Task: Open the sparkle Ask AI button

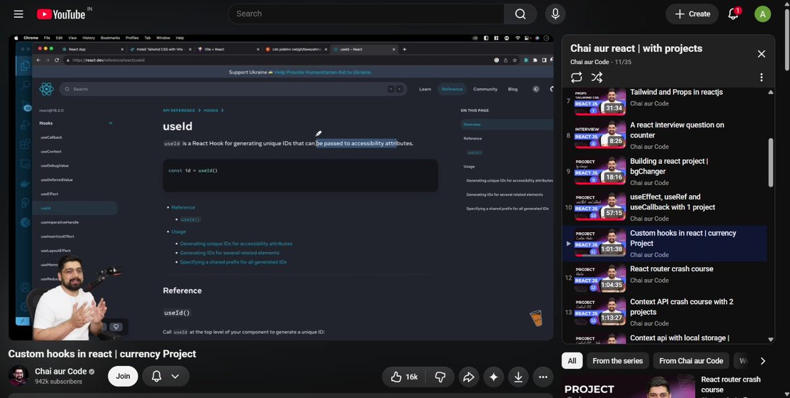Action: click(x=494, y=377)
